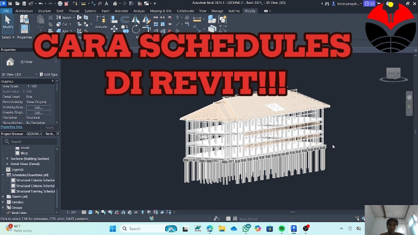Click the Open file icon in quick access toolbar
Screen dimensions: 418x235
pyautogui.click(x=17, y=4)
